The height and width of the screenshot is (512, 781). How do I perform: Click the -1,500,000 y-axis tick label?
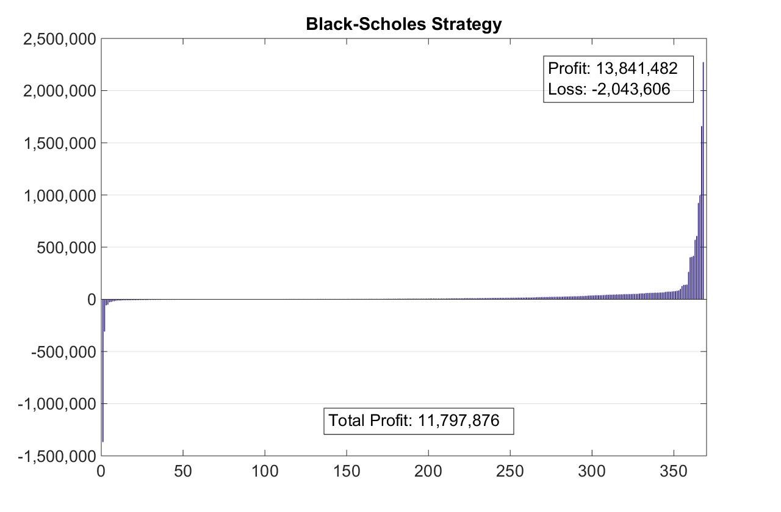[56, 456]
